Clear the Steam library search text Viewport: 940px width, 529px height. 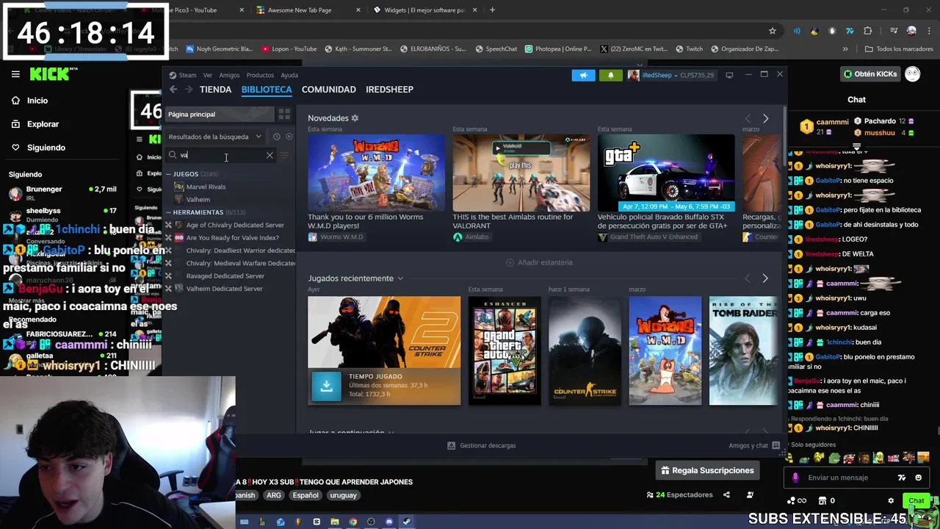pos(270,155)
